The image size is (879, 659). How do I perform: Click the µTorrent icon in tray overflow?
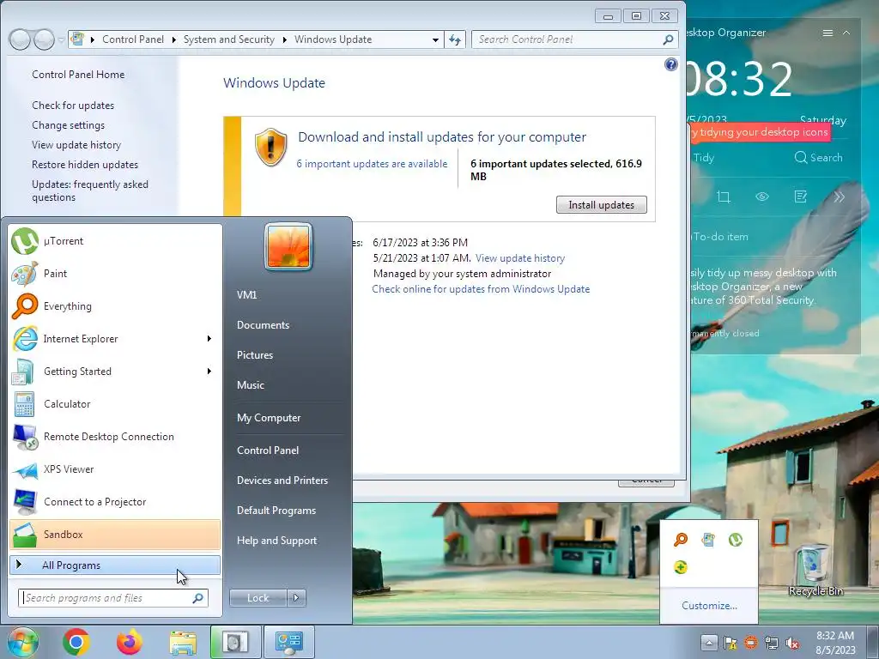tap(736, 540)
